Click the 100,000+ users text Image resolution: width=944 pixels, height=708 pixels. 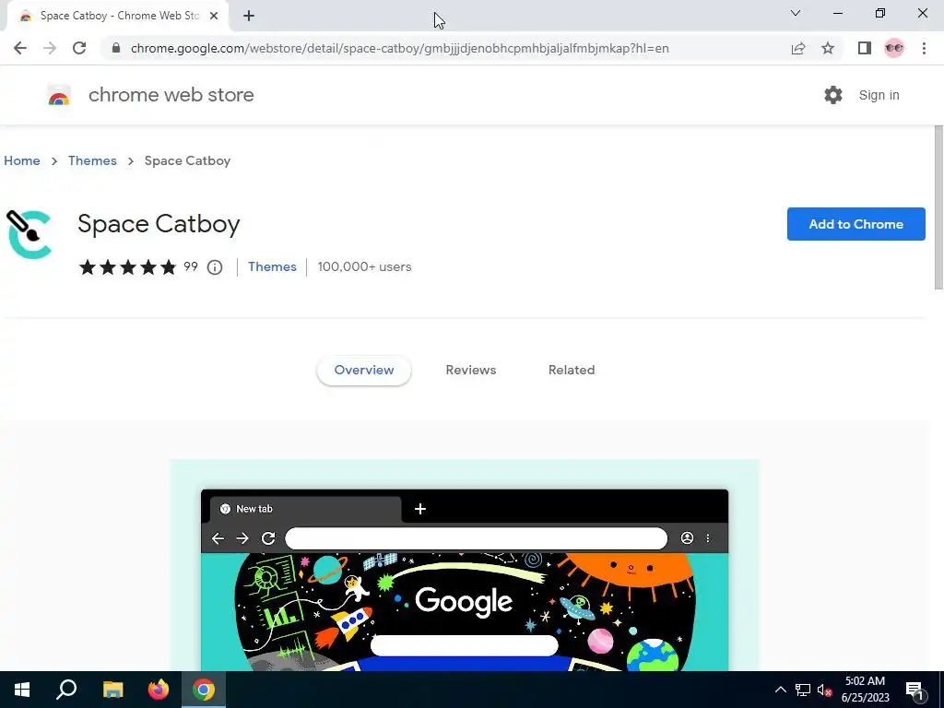364,266
